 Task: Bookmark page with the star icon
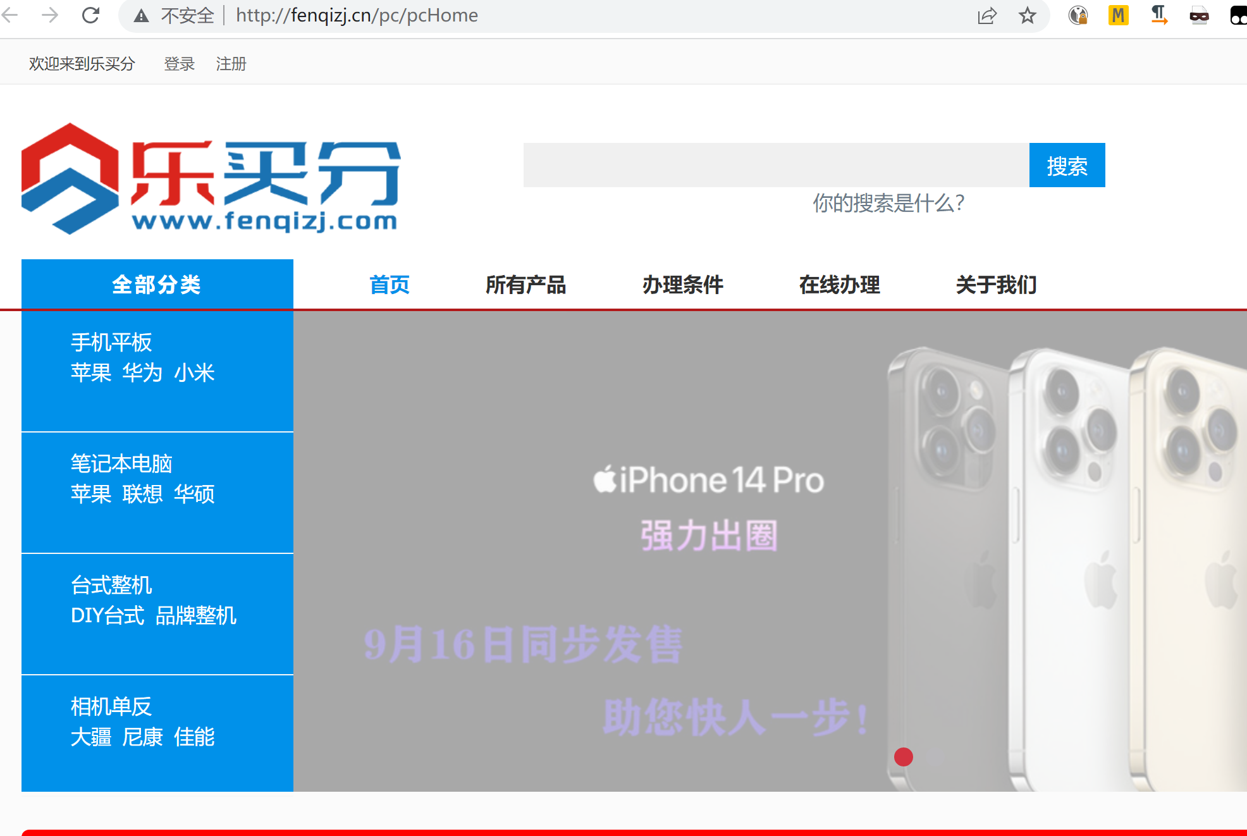click(1028, 16)
